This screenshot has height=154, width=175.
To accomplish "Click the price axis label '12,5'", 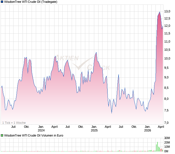I will [x=167, y=18].
